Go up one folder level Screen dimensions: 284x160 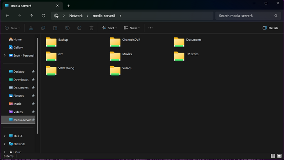coord(31,16)
